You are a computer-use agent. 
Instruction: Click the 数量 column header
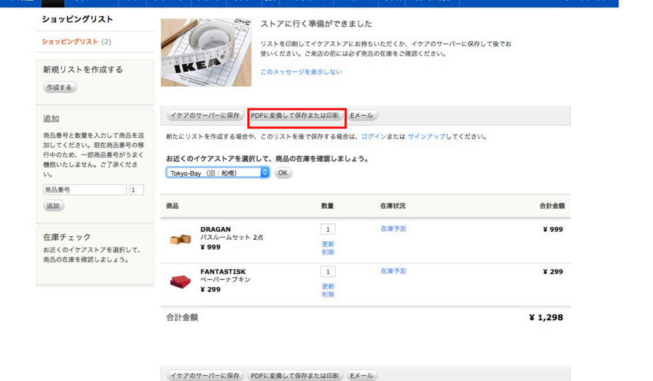[327, 206]
